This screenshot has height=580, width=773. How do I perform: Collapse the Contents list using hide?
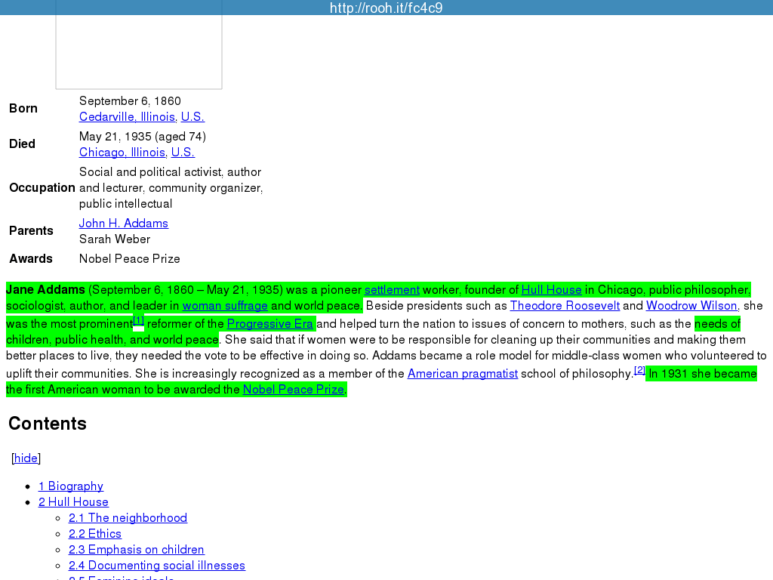(26, 458)
